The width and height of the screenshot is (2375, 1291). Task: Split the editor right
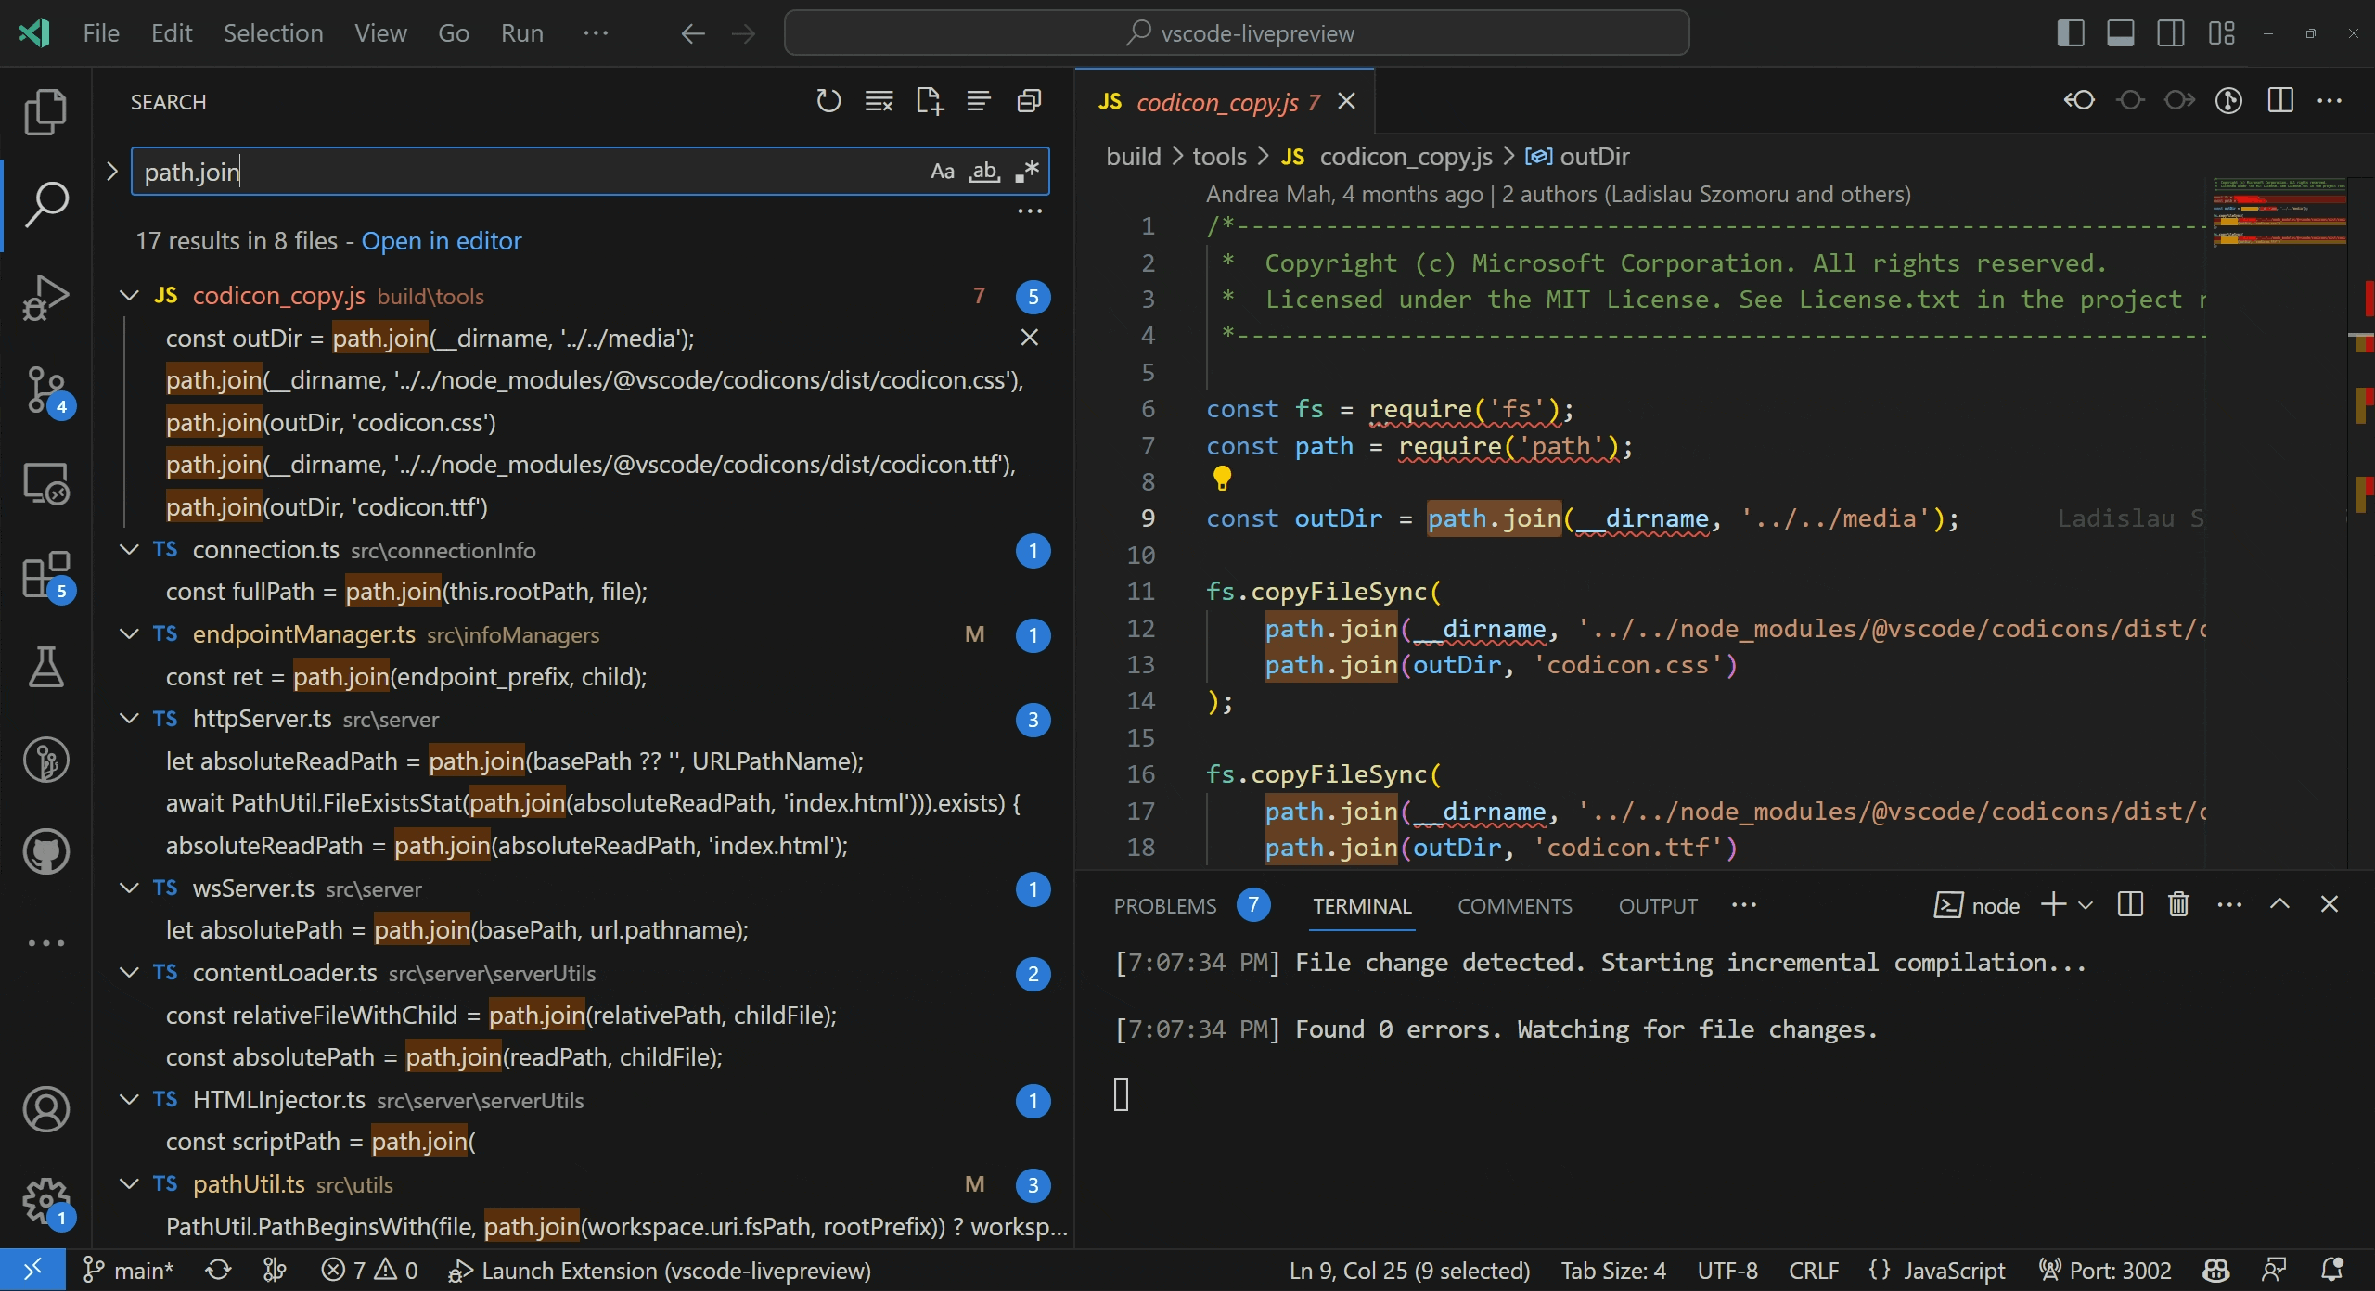2279,101
